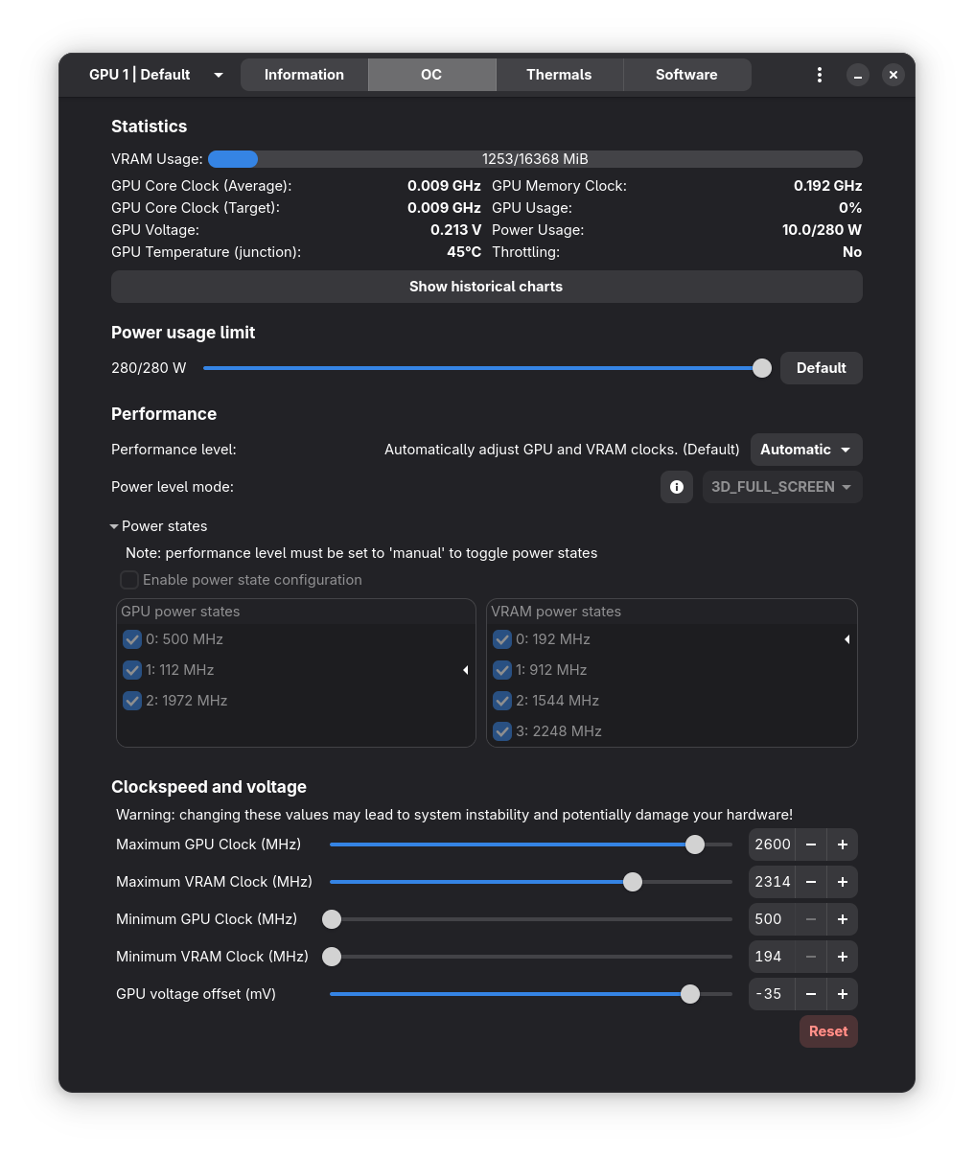Click Show historical charts button
The width and height of the screenshot is (974, 1157).
(487, 287)
